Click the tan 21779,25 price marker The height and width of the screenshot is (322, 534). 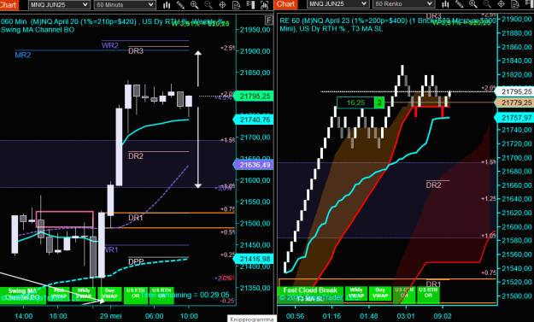(514, 102)
